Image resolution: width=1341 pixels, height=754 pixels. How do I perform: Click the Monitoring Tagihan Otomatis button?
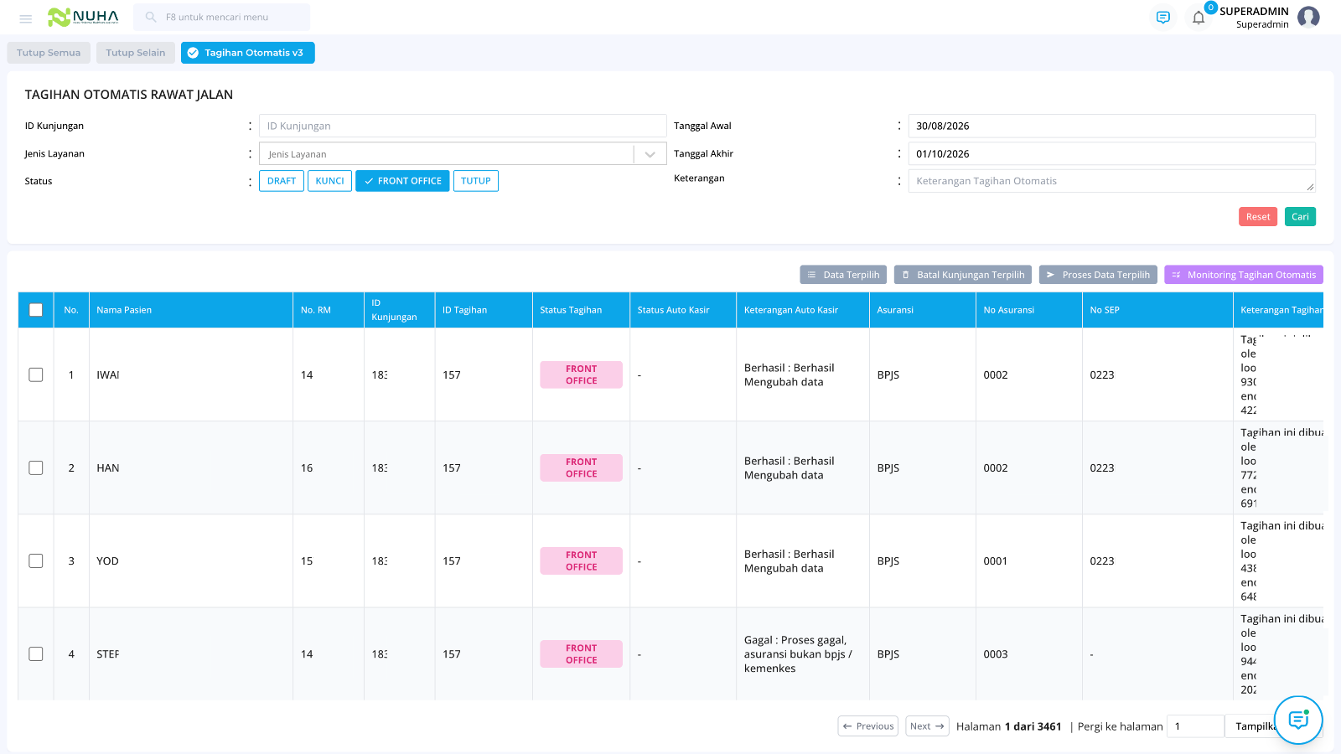coord(1244,275)
